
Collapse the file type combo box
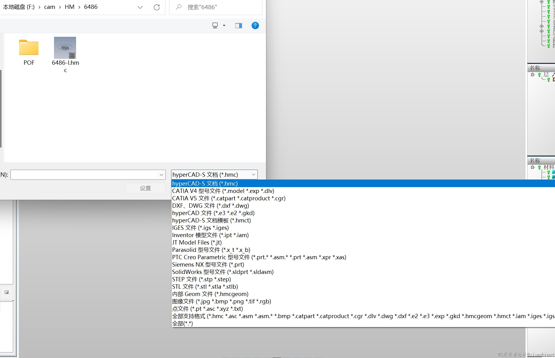[253, 175]
